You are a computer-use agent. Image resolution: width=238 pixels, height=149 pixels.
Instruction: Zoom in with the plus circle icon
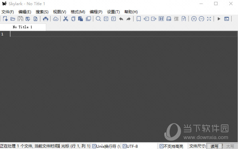pyautogui.click(x=194, y=19)
